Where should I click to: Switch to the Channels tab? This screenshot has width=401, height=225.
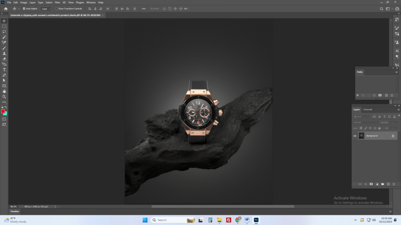368,109
